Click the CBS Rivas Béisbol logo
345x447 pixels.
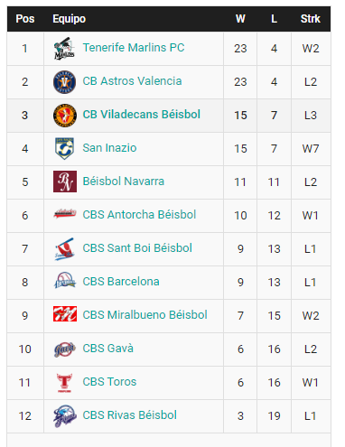(x=65, y=416)
